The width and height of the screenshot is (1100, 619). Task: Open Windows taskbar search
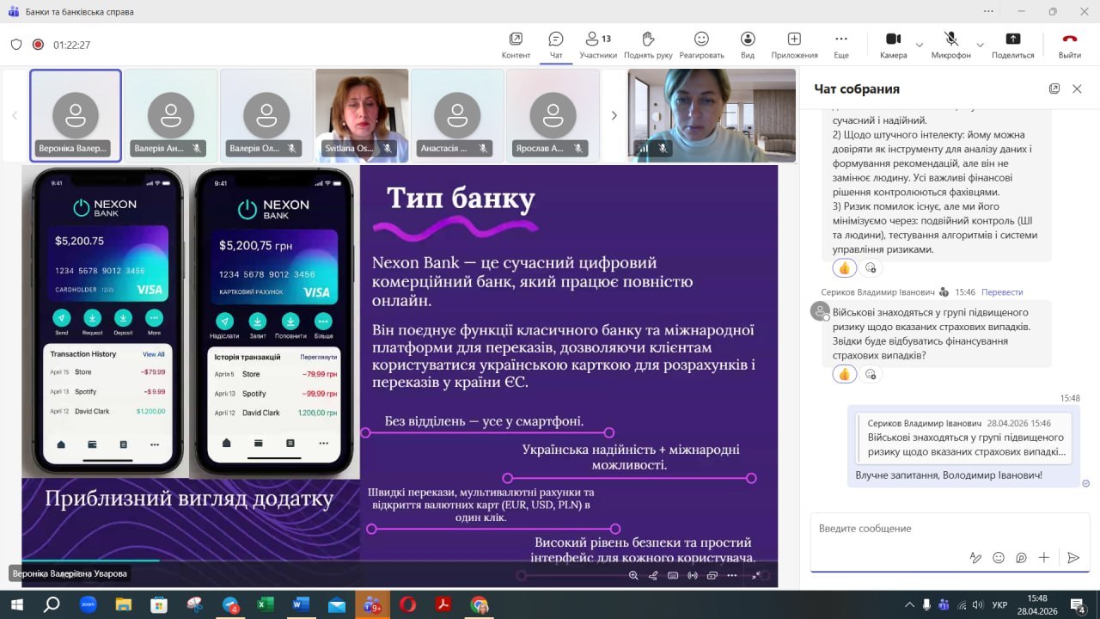[52, 604]
